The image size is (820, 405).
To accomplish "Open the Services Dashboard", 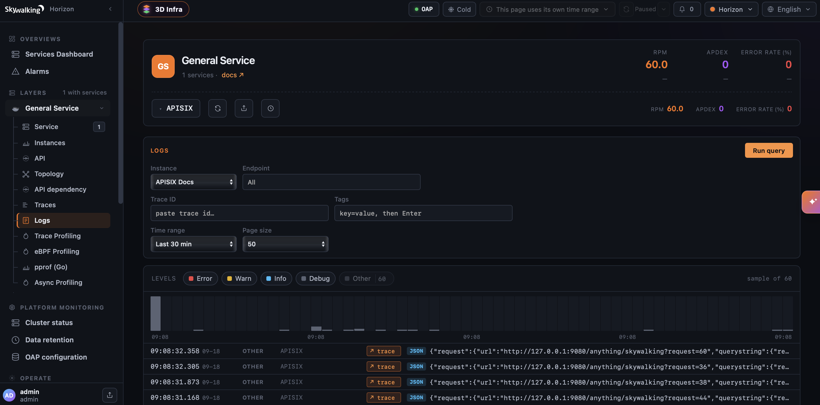I will 59,54.
